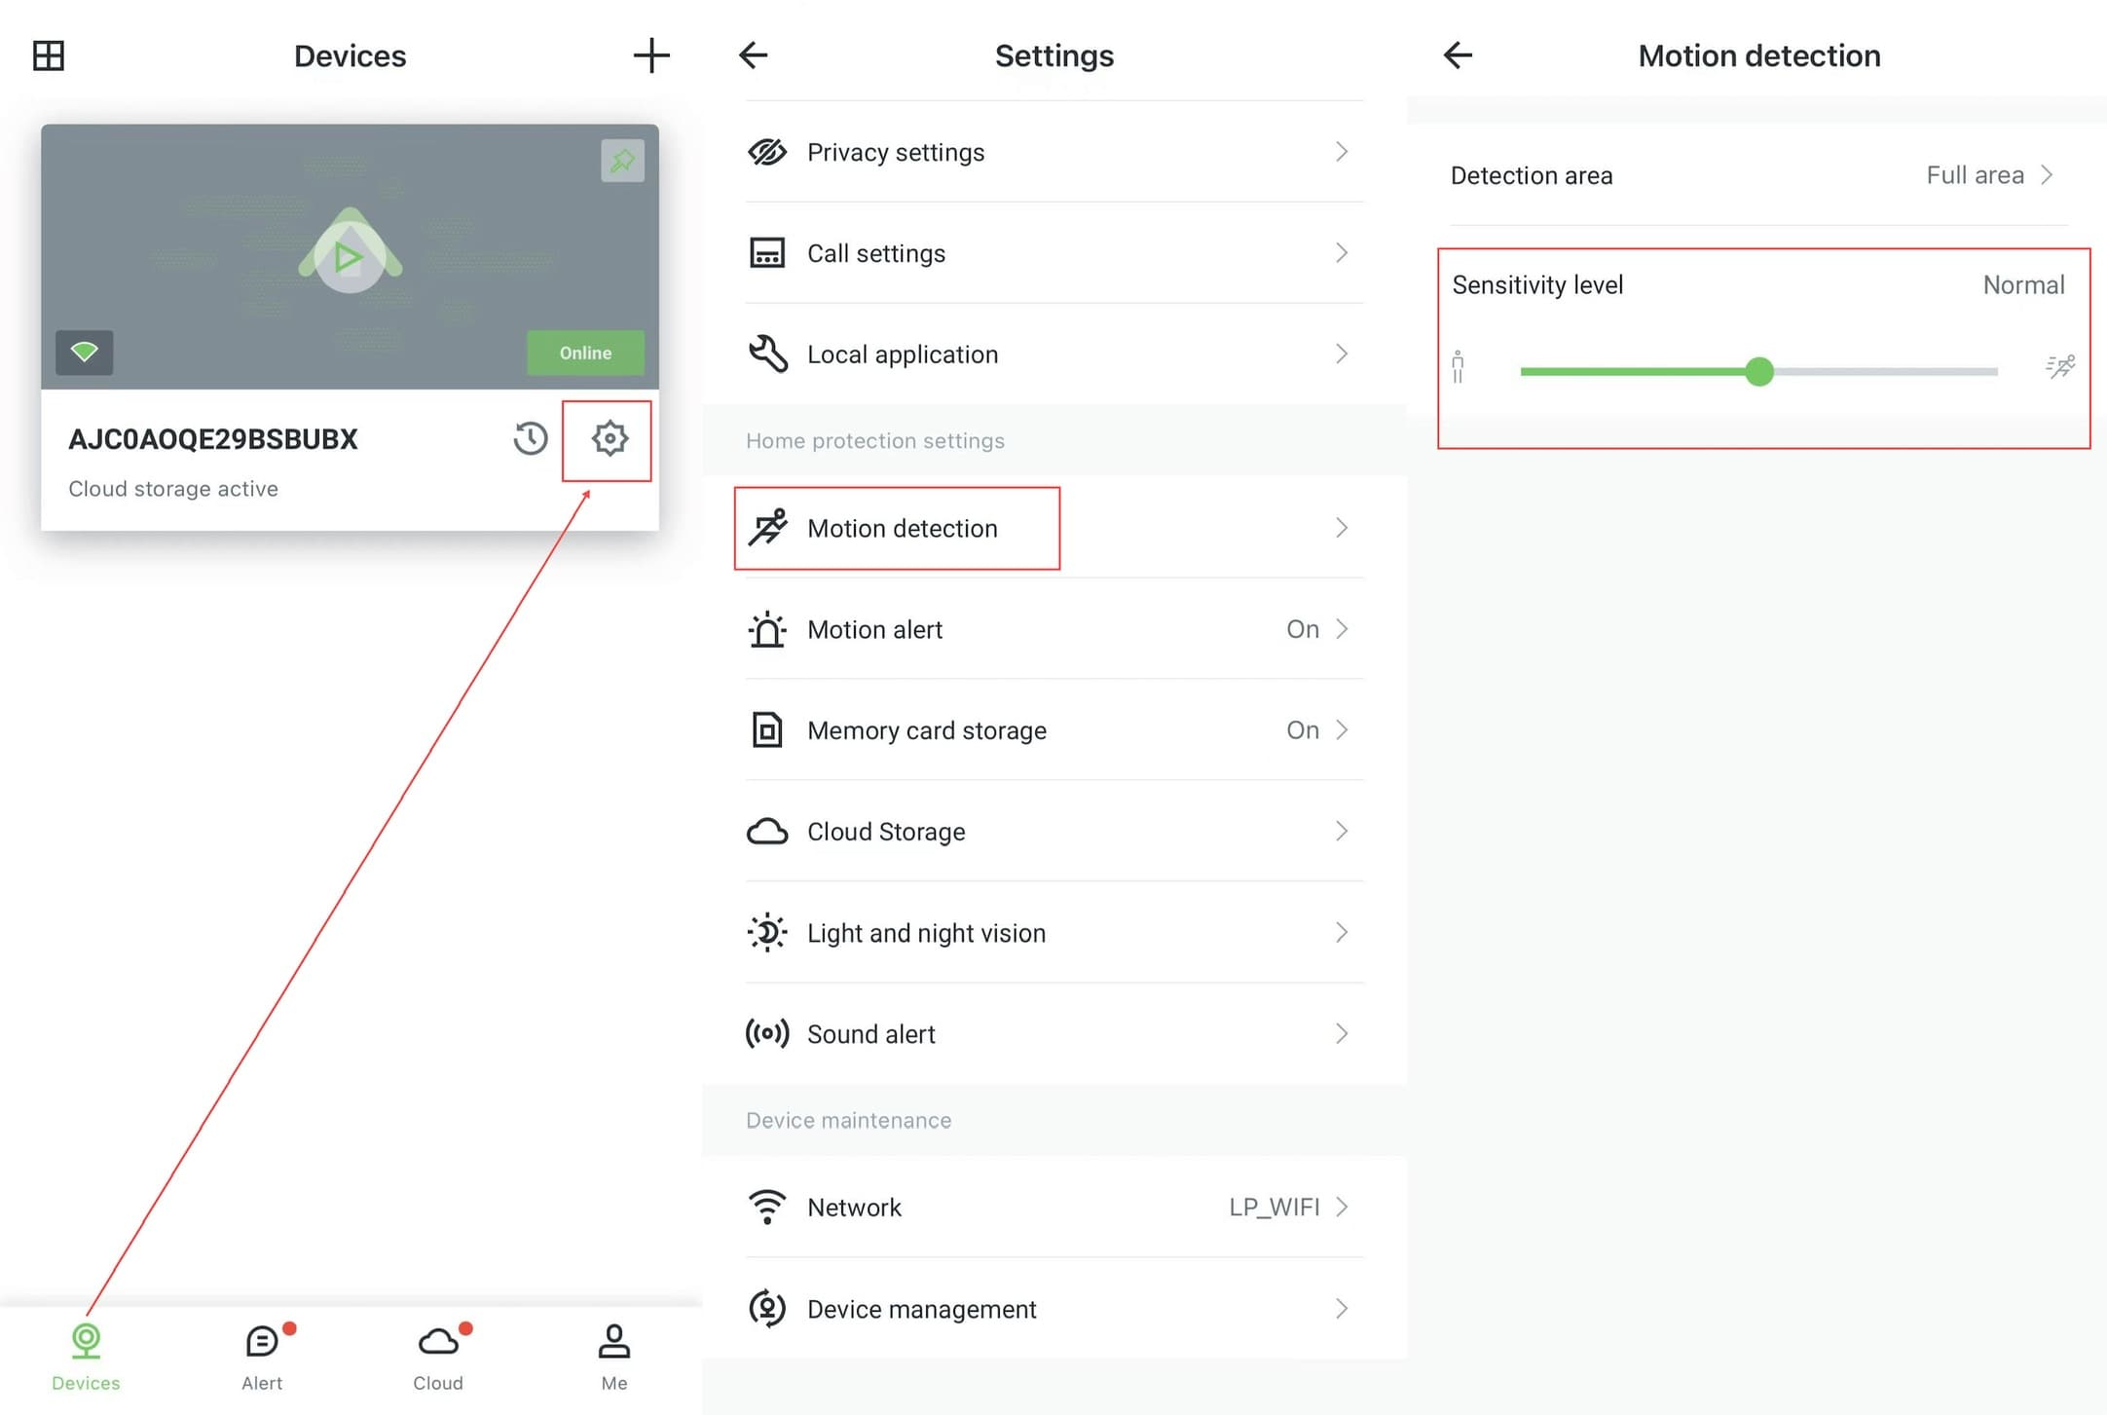The height and width of the screenshot is (1415, 2107).
Task: Open device settings gear icon
Action: coord(610,438)
